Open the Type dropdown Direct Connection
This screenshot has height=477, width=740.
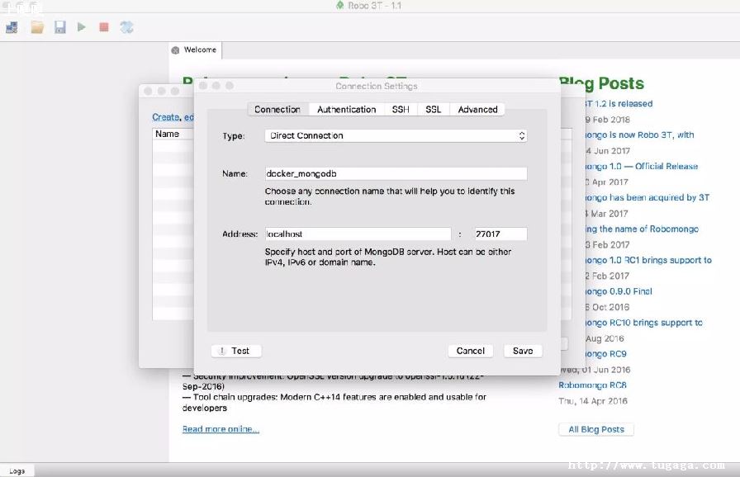pos(396,135)
